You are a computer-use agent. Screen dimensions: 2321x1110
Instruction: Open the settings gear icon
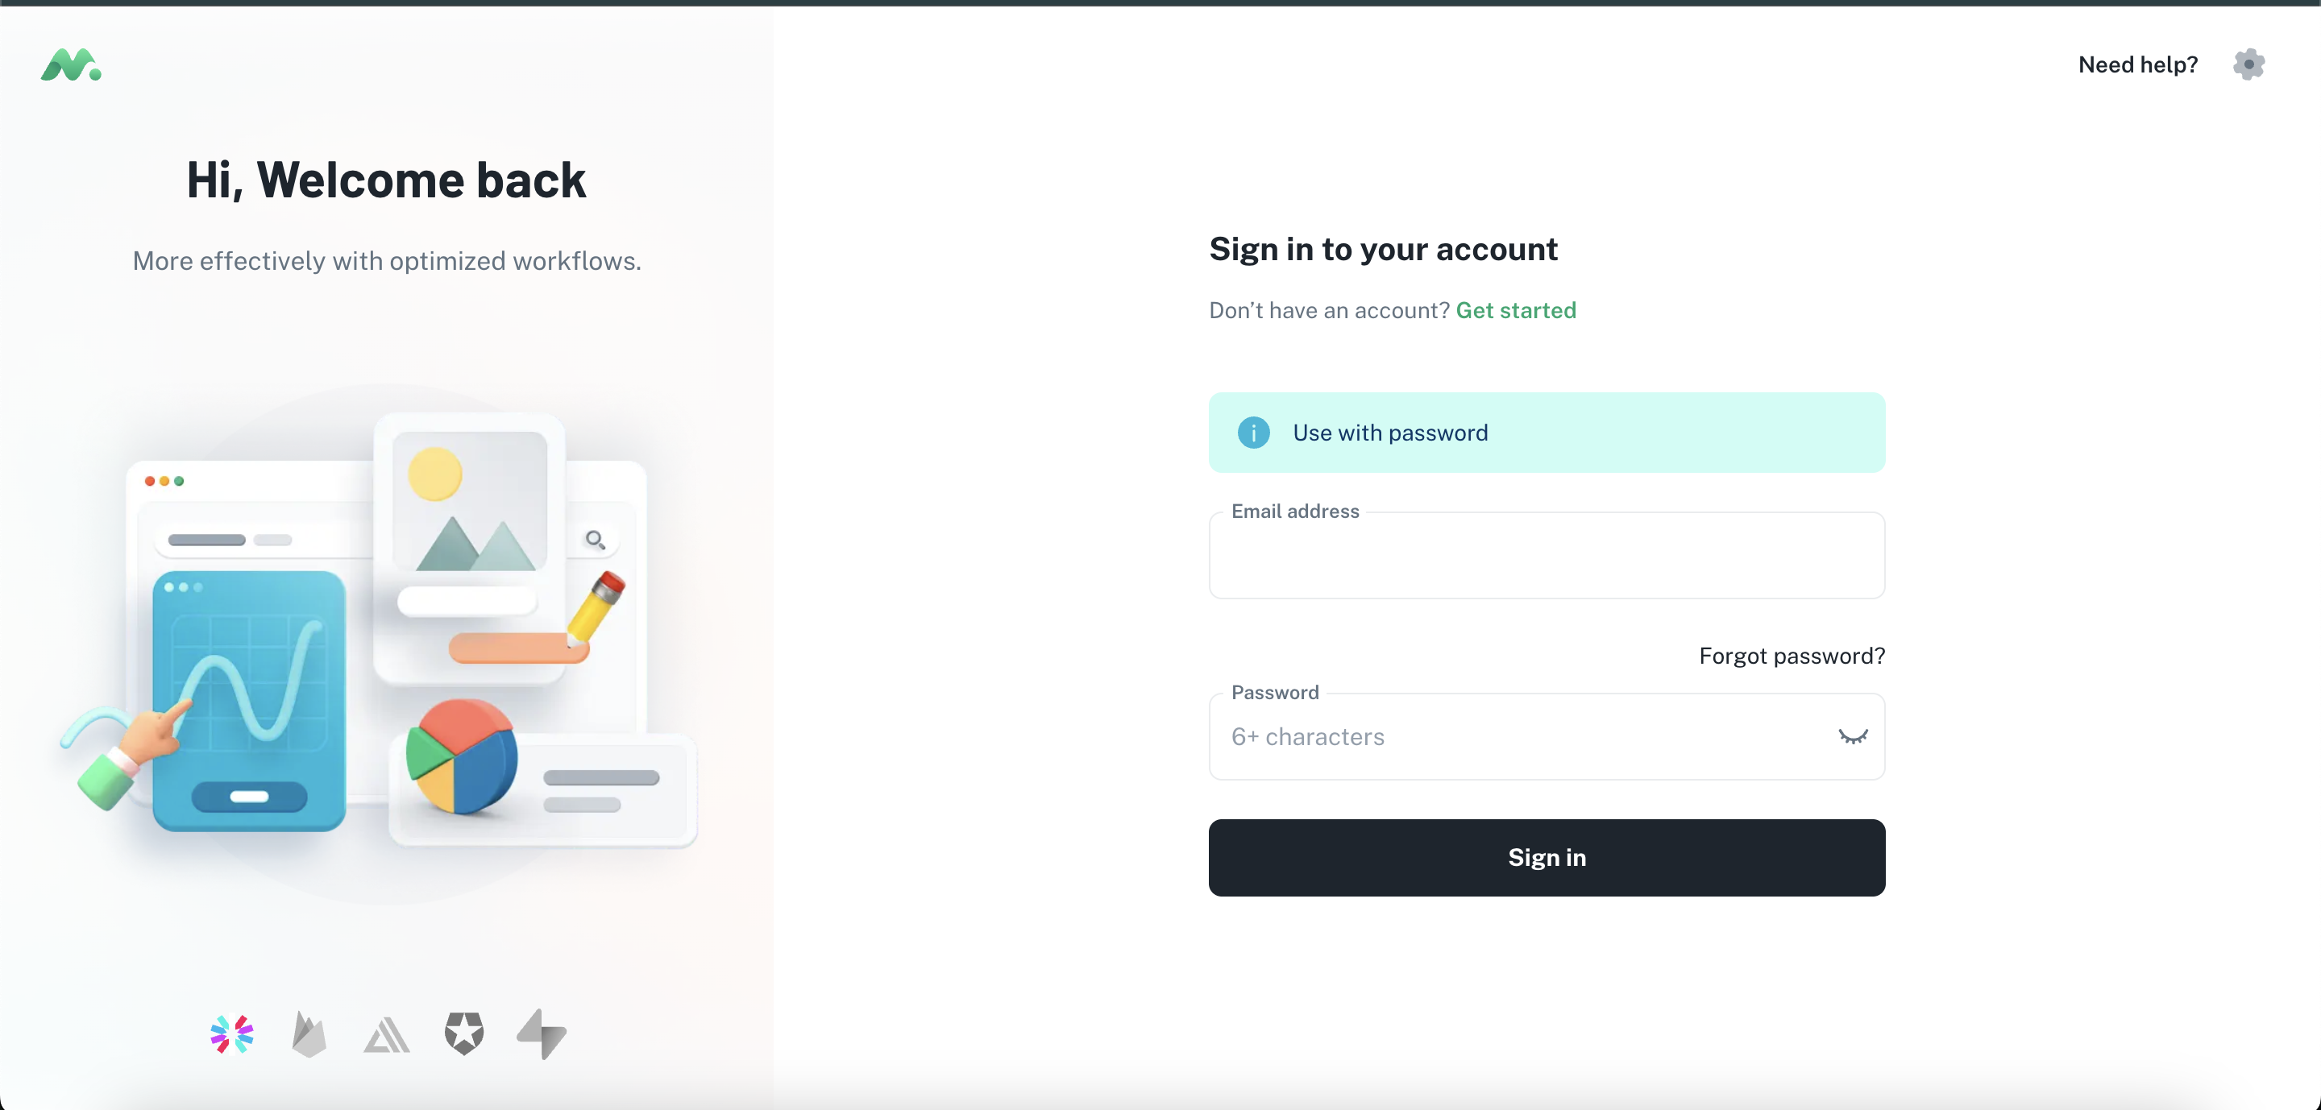click(x=2248, y=64)
